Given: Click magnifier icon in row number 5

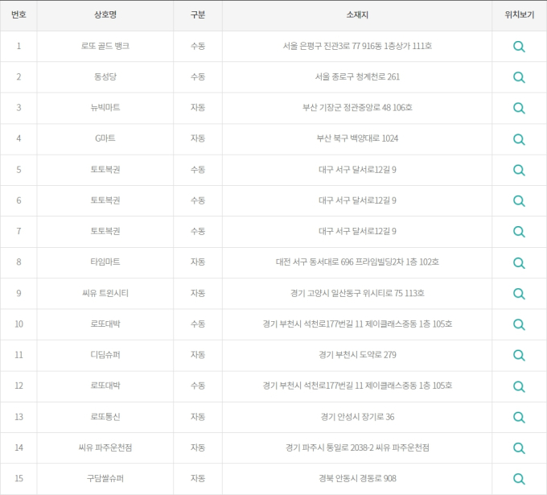Looking at the screenshot, I should [x=519, y=170].
